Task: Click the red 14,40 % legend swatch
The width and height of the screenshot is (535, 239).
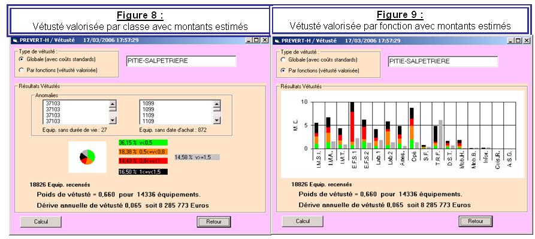Action: (143, 161)
